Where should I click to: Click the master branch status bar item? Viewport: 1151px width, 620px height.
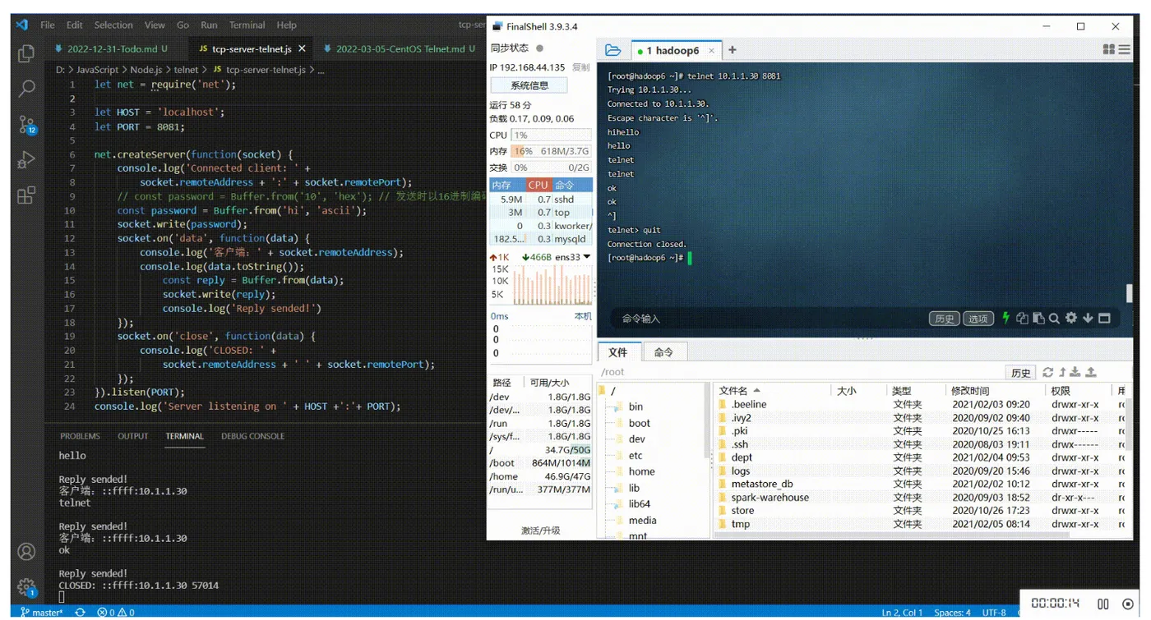[x=41, y=612]
